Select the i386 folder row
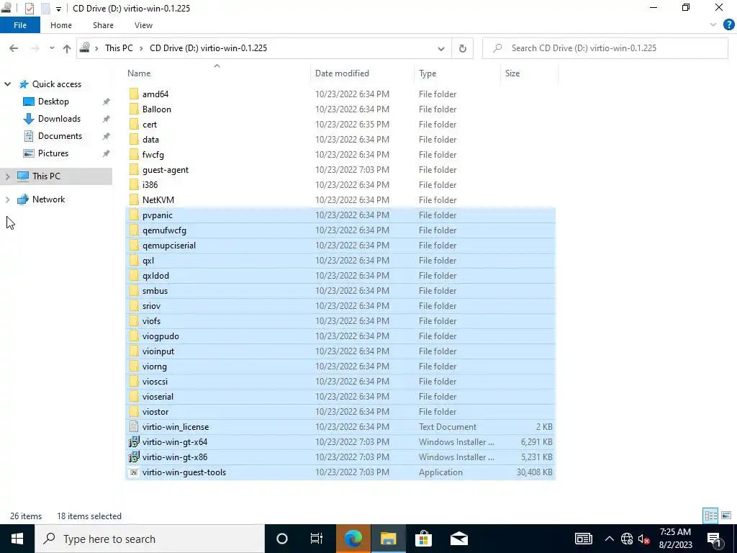Screen dimensions: 737x553 pos(340,185)
